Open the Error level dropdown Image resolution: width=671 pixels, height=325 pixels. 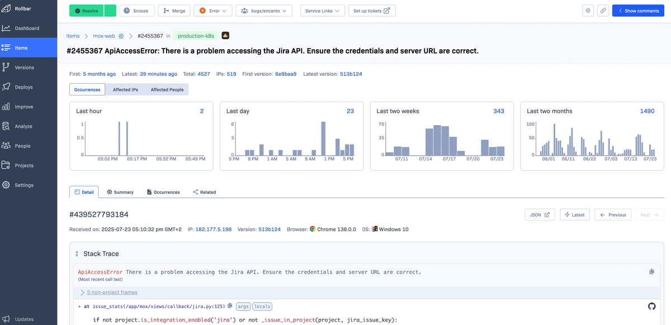tap(212, 11)
